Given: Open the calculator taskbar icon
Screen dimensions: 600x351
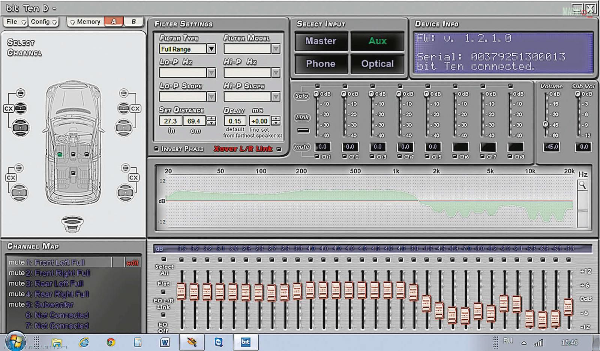Looking at the screenshot, I should click(138, 342).
